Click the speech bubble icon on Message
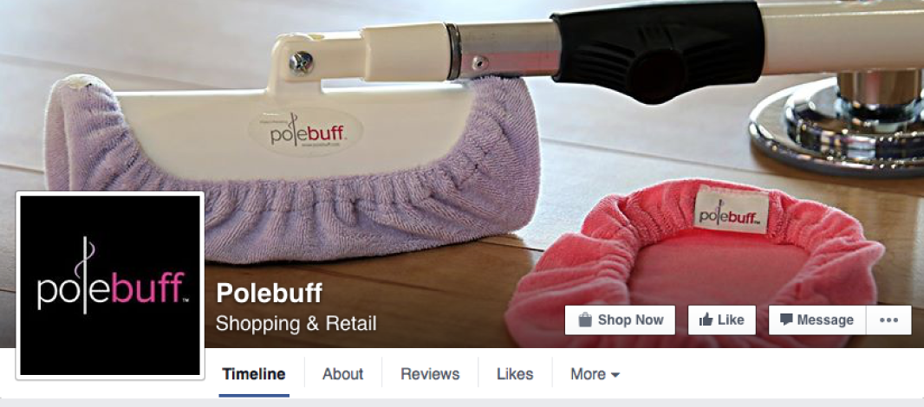924x407 pixels. click(786, 320)
